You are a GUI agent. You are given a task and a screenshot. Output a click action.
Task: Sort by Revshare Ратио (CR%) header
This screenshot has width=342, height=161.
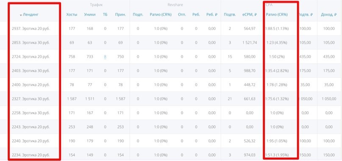pyautogui.click(x=161, y=15)
